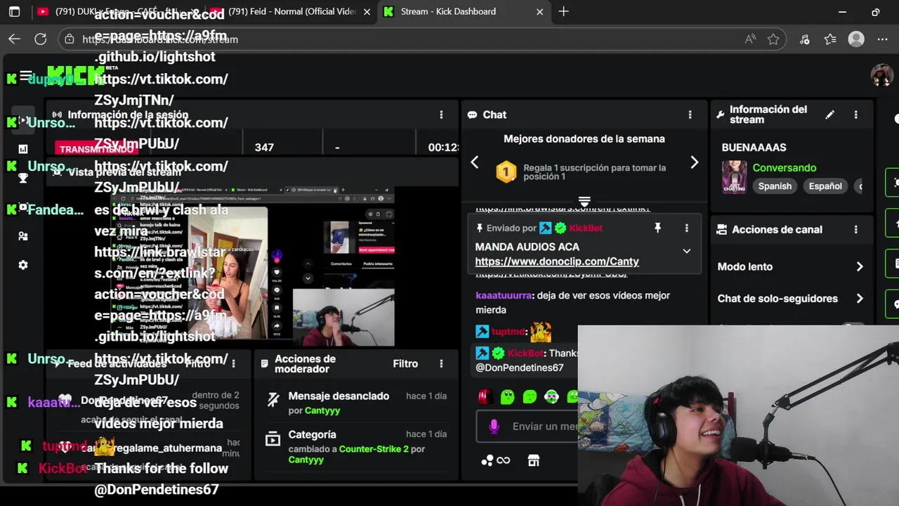Screen dimensions: 899x506
Task: Click the BUENAAAAS stream title
Action: click(x=754, y=148)
